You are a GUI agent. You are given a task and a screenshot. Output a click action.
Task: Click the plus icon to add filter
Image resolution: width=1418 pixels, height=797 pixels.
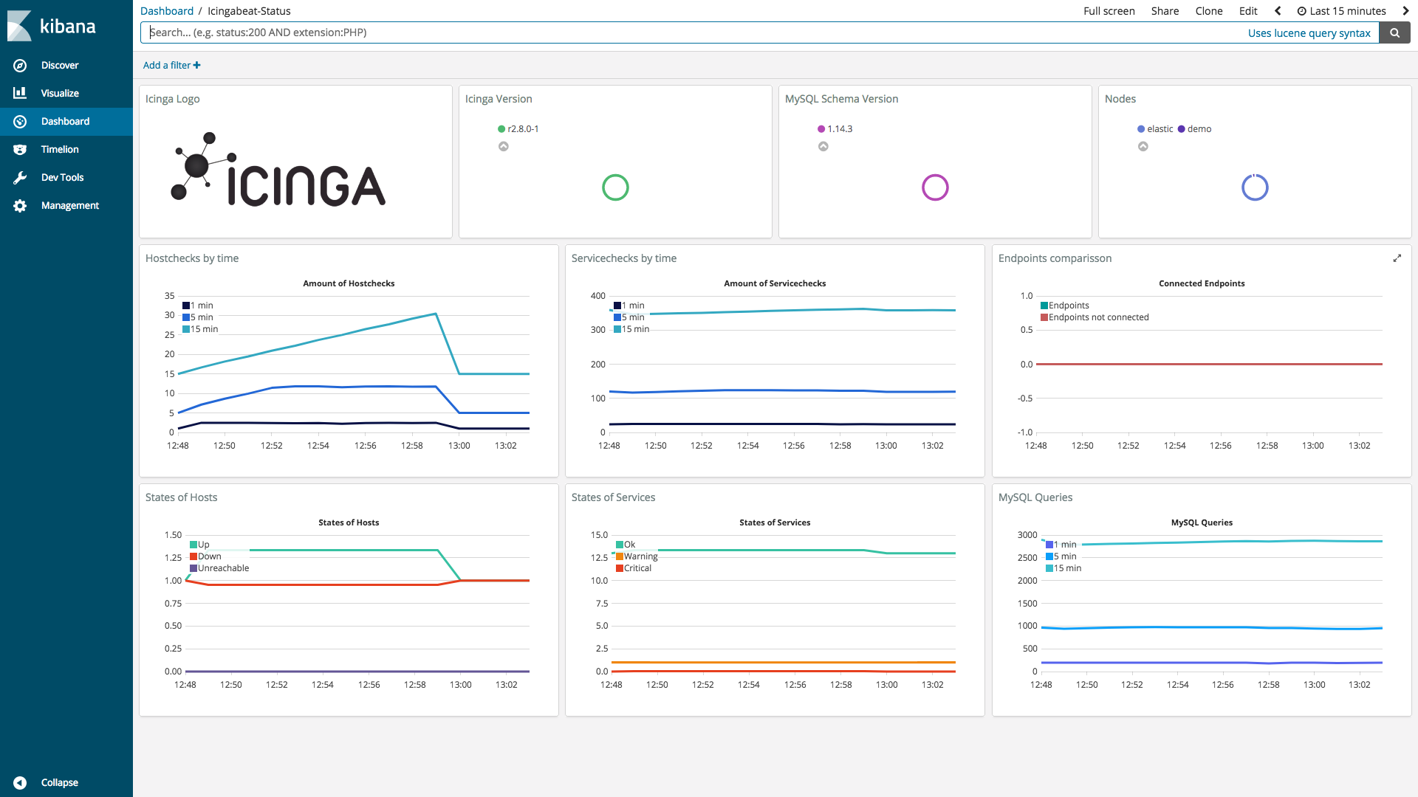pos(196,66)
